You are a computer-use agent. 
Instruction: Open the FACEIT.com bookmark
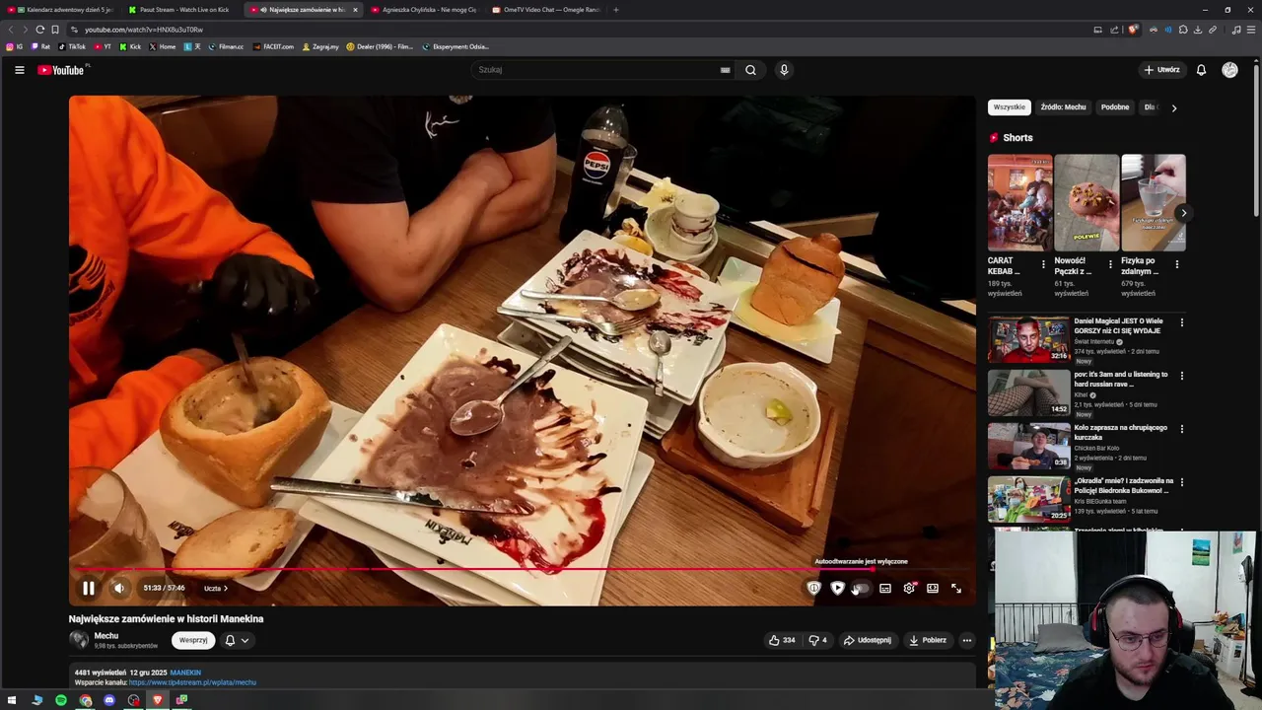pyautogui.click(x=273, y=46)
